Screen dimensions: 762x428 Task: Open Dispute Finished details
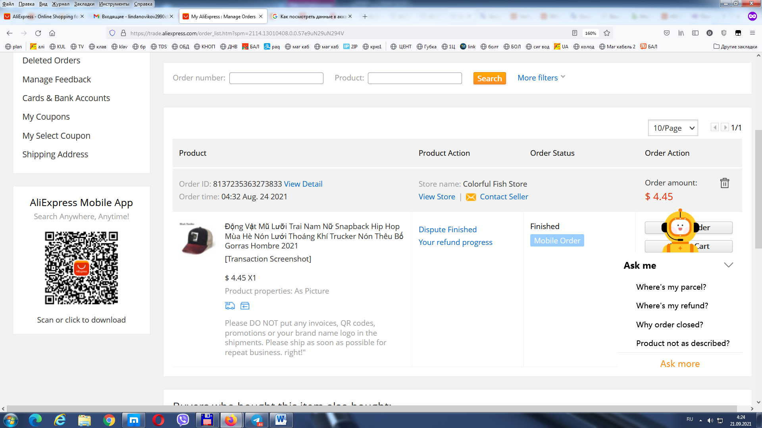[x=448, y=229]
